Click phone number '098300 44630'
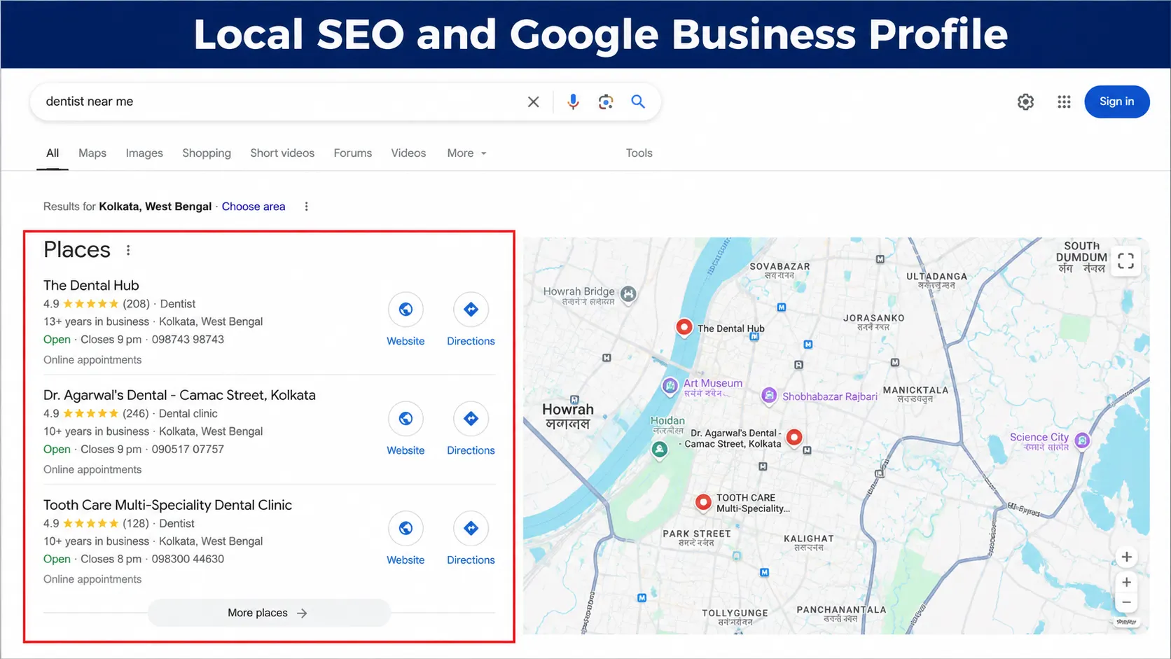 coord(188,560)
